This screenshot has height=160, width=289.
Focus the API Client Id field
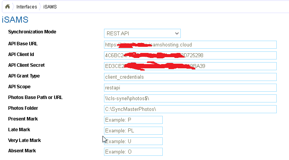190,56
